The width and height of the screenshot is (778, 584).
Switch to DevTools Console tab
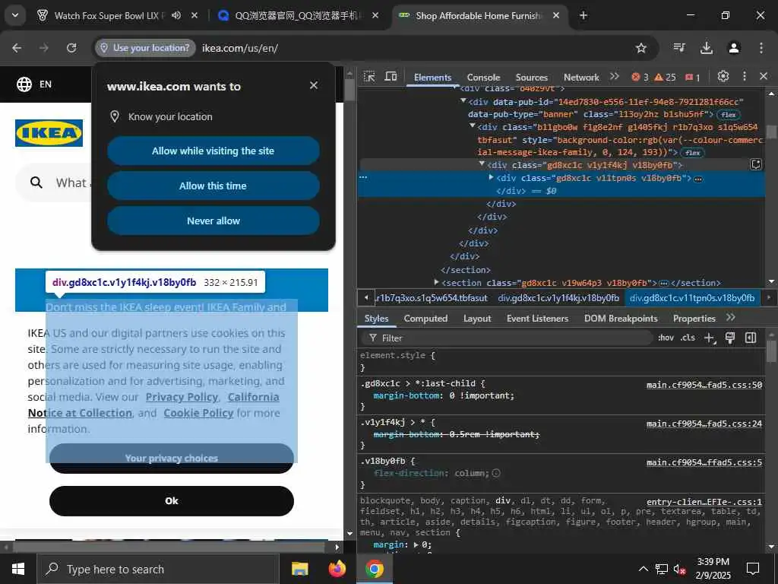pyautogui.click(x=483, y=78)
